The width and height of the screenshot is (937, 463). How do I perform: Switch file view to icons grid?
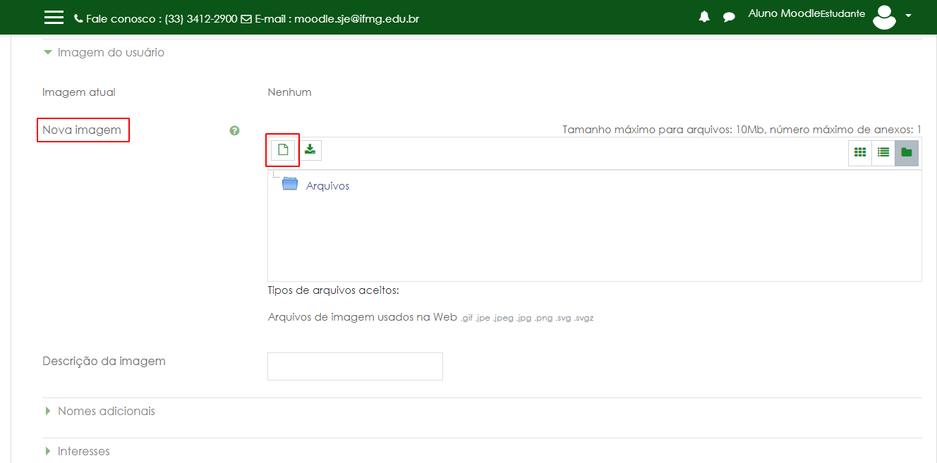pos(860,152)
